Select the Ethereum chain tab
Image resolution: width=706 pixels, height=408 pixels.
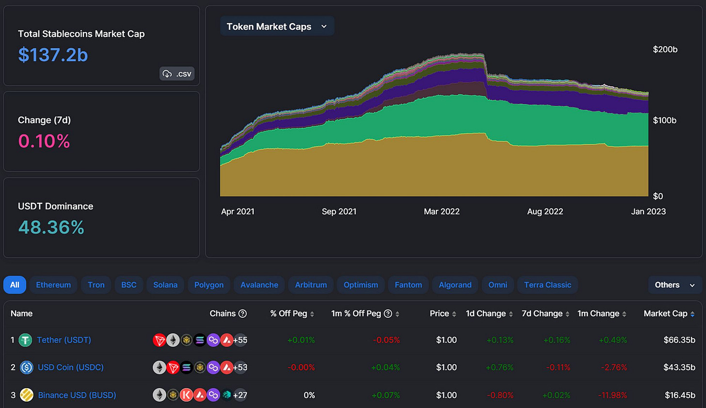(53, 285)
